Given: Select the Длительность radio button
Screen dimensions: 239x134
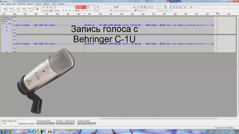Looking at the screenshot, I should click(x=64, y=121).
